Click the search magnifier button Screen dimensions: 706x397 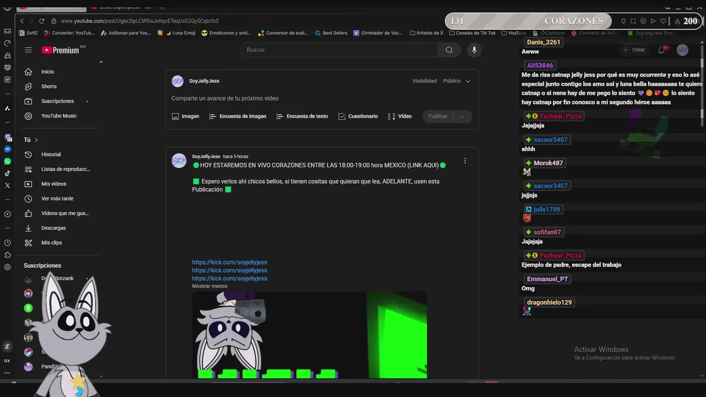[x=449, y=50]
